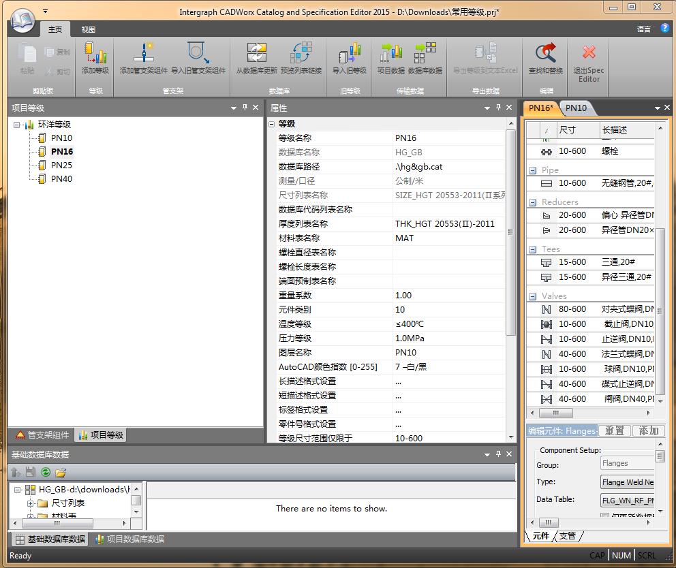Click the 预览列表链接 ribbon icon
676x568 pixels.
coord(301,53)
